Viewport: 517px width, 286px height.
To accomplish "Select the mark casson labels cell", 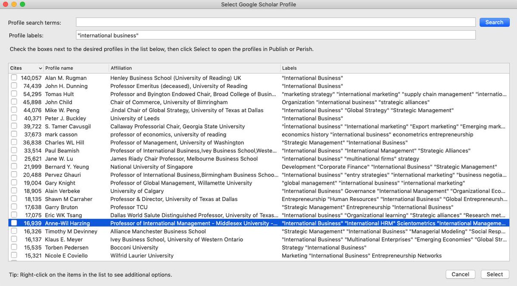I will (x=377, y=135).
